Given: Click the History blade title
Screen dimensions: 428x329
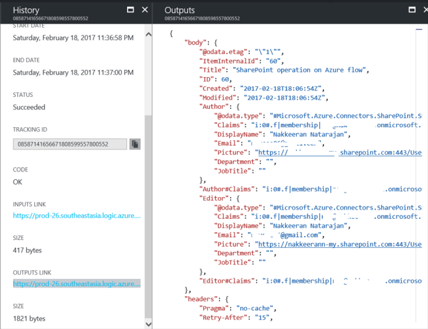Looking at the screenshot, I should pyautogui.click(x=26, y=10).
